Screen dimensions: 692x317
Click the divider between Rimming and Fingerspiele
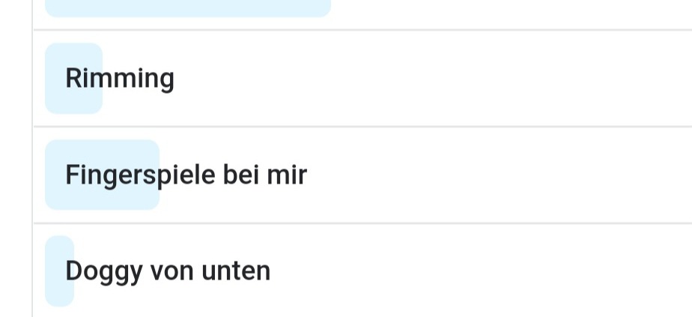tap(362, 127)
